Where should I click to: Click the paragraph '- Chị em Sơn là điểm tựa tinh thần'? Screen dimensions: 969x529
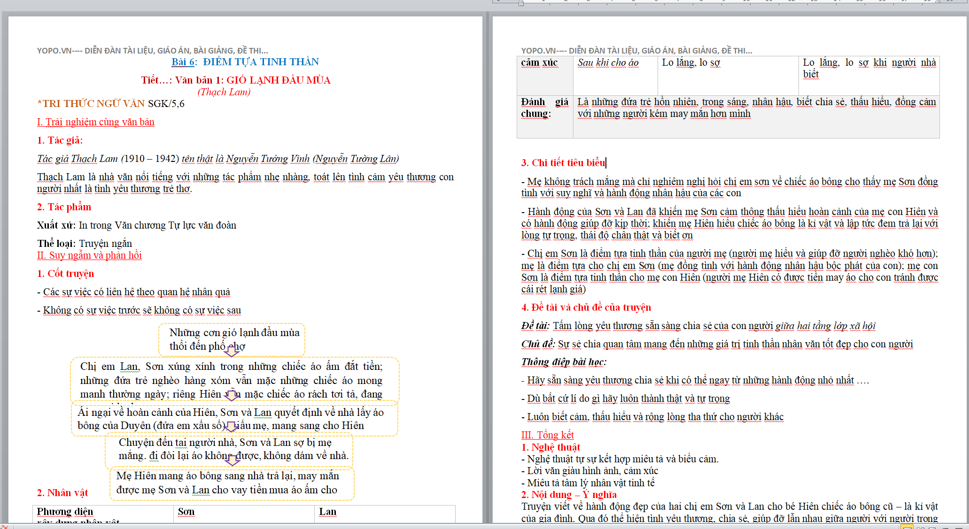click(x=729, y=271)
